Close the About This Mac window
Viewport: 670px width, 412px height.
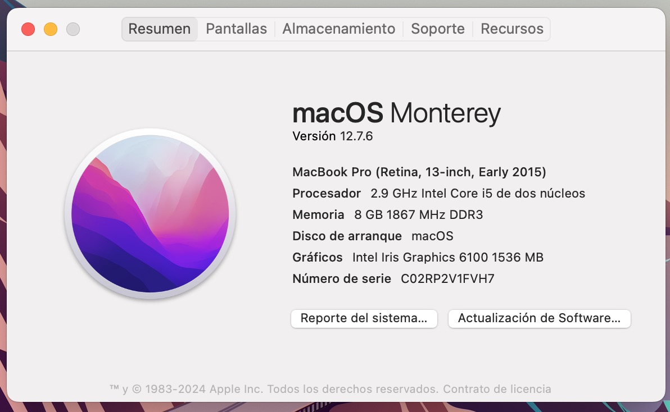click(x=28, y=29)
